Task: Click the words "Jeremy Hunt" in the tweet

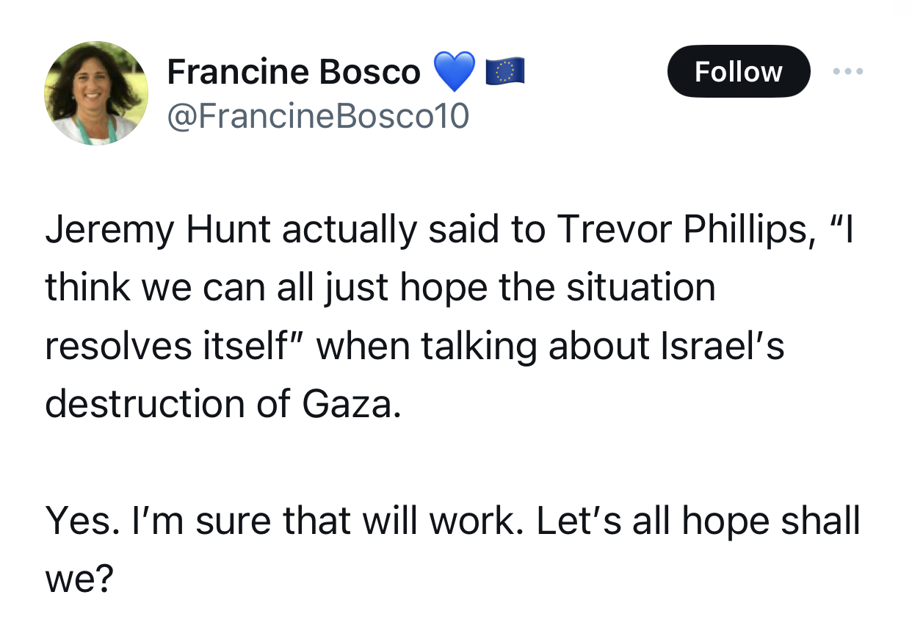Action: click(x=159, y=230)
